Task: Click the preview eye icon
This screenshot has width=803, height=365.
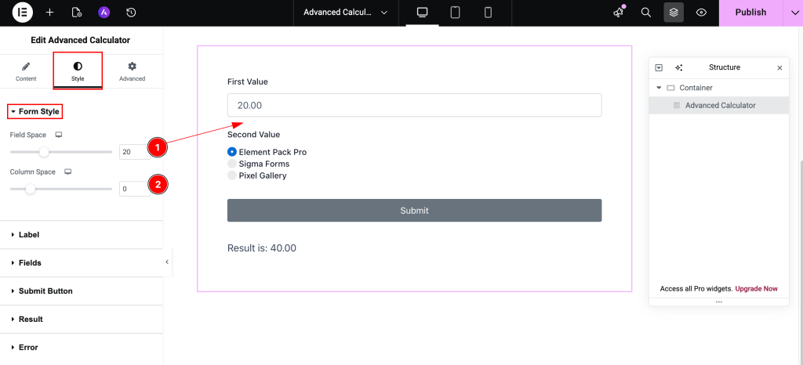Action: pyautogui.click(x=701, y=13)
